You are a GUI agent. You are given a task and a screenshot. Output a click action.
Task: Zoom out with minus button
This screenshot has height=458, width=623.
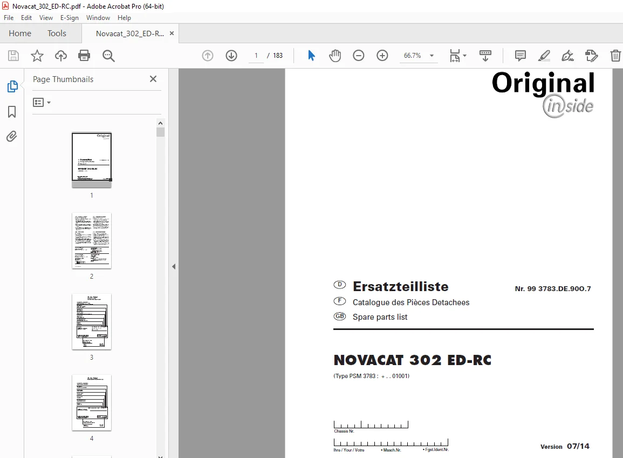point(358,56)
